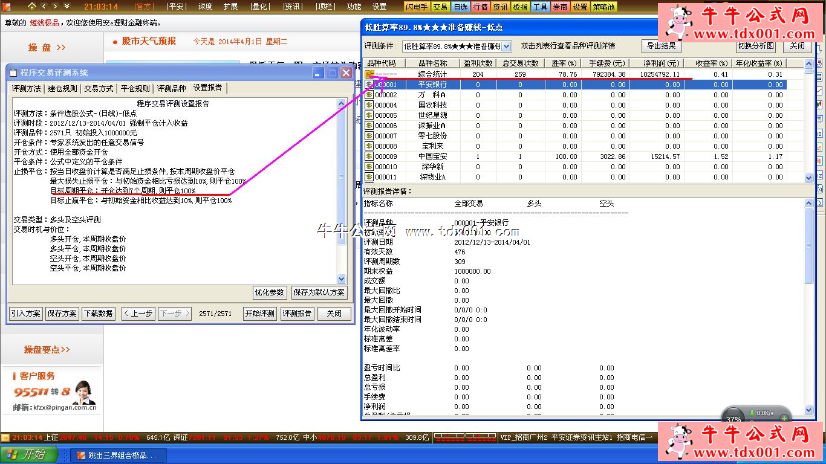This screenshot has height=464, width=826.
Task: Click results table scrollbar down arrow
Action: click(808, 178)
